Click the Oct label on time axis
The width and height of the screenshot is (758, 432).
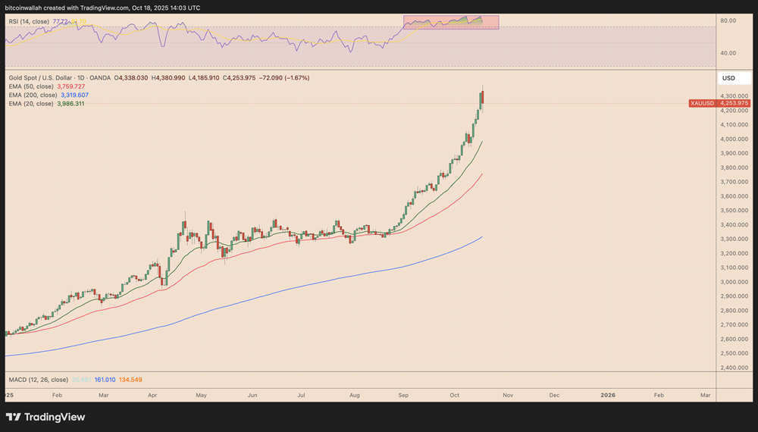pos(455,396)
